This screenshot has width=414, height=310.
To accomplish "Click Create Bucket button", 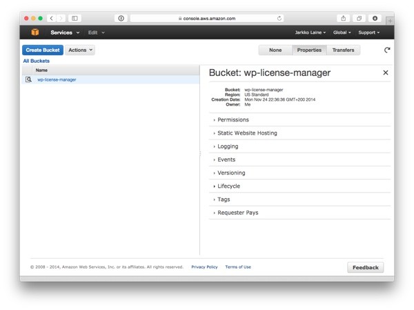I will (43, 50).
